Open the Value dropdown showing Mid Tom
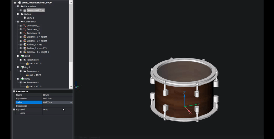This screenshot has height=139, width=274. [71, 102]
